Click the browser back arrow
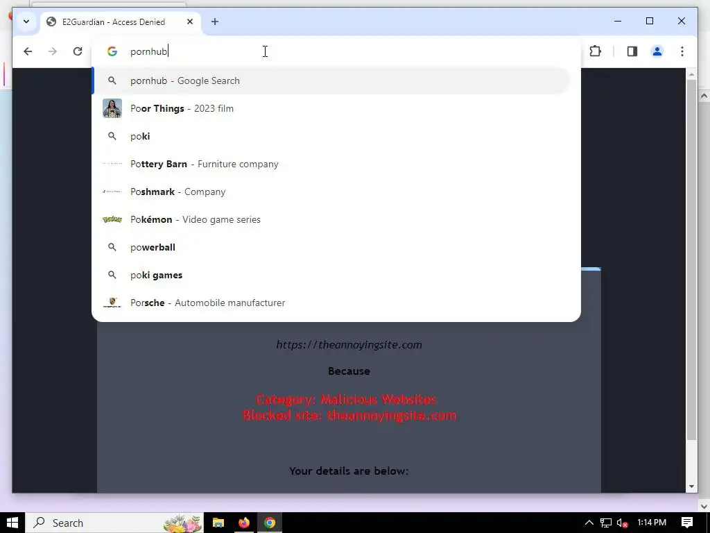Image resolution: width=710 pixels, height=533 pixels. click(28, 51)
